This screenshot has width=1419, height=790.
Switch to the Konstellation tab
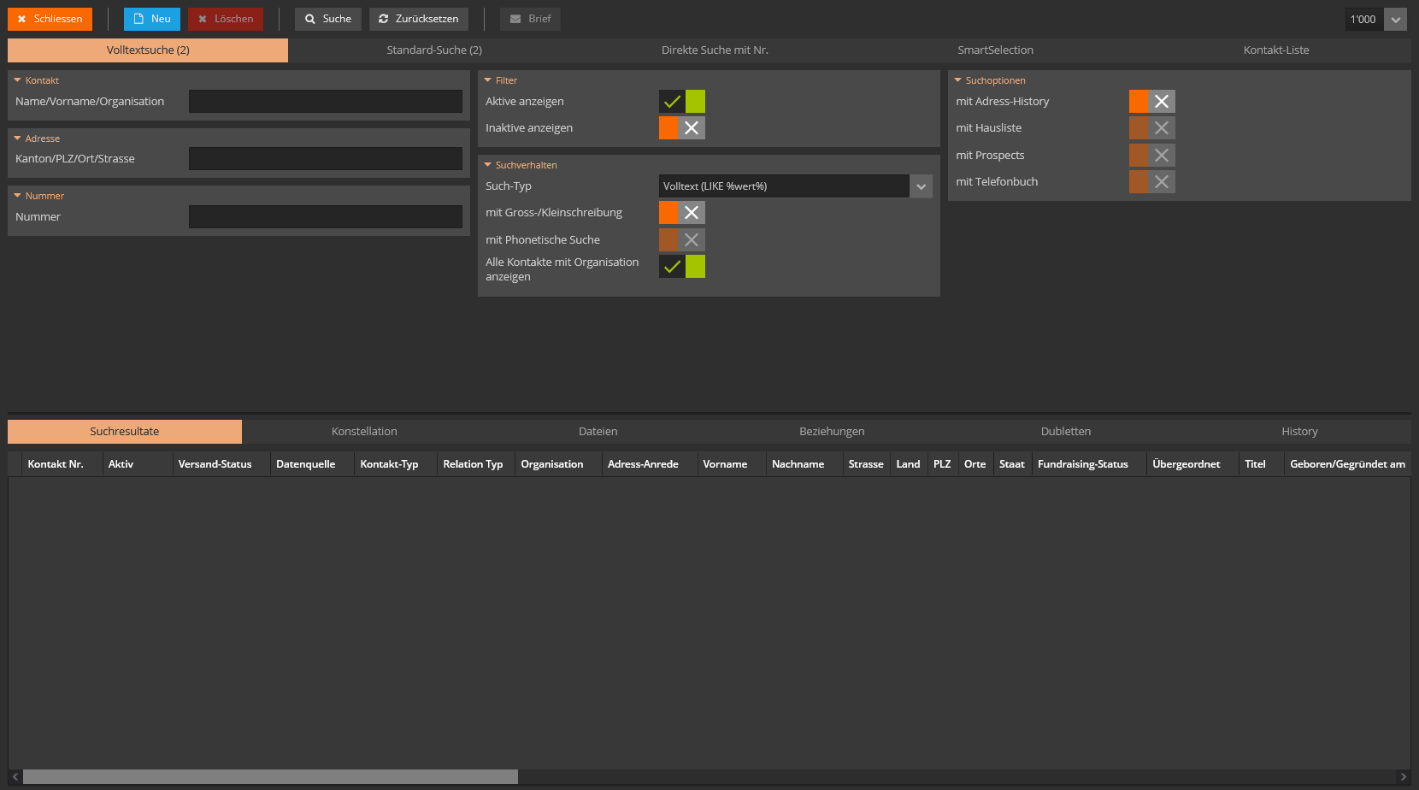363,431
